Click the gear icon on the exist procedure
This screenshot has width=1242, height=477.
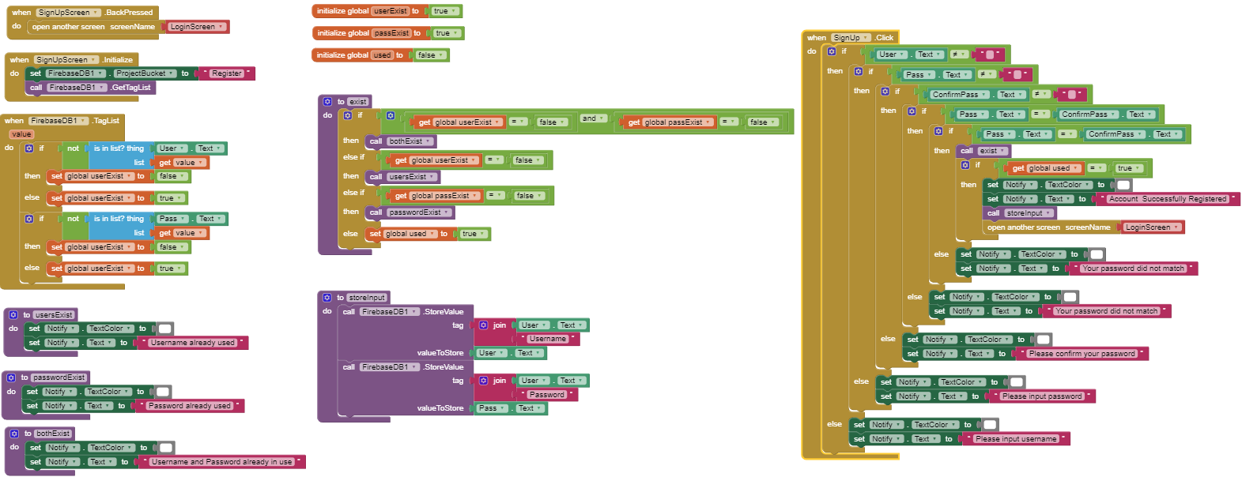327,102
